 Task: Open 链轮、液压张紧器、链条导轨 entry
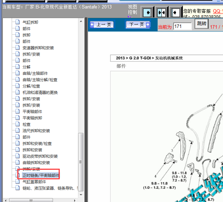(50, 188)
